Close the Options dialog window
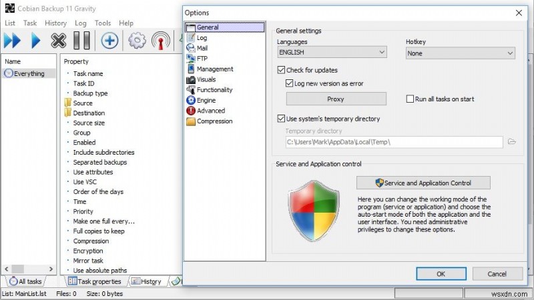The width and height of the screenshot is (534, 300). point(519,13)
